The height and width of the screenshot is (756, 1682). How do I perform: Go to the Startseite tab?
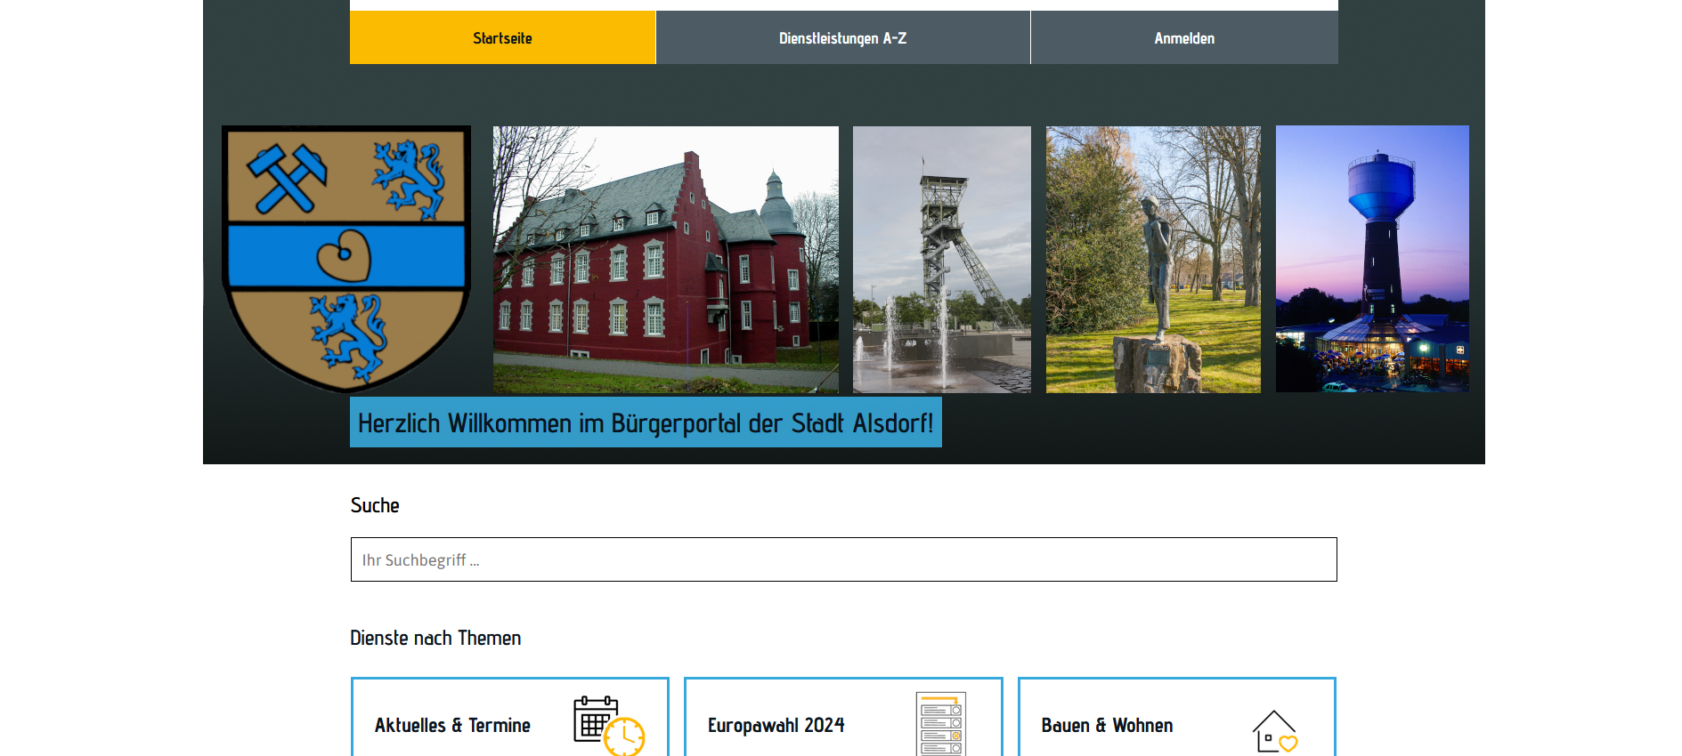point(502,38)
